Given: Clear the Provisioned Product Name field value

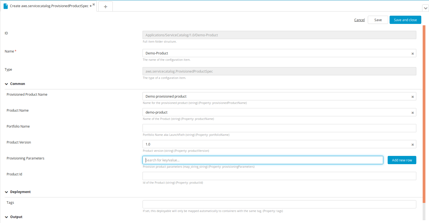Looking at the screenshot, I should [412, 97].
